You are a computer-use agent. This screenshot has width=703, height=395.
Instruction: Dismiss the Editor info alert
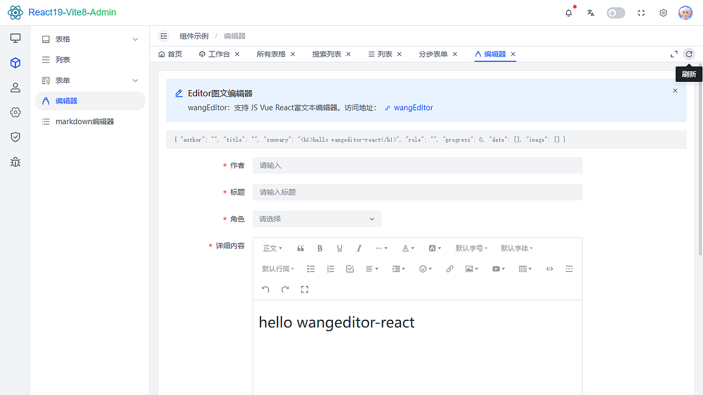pyautogui.click(x=675, y=91)
